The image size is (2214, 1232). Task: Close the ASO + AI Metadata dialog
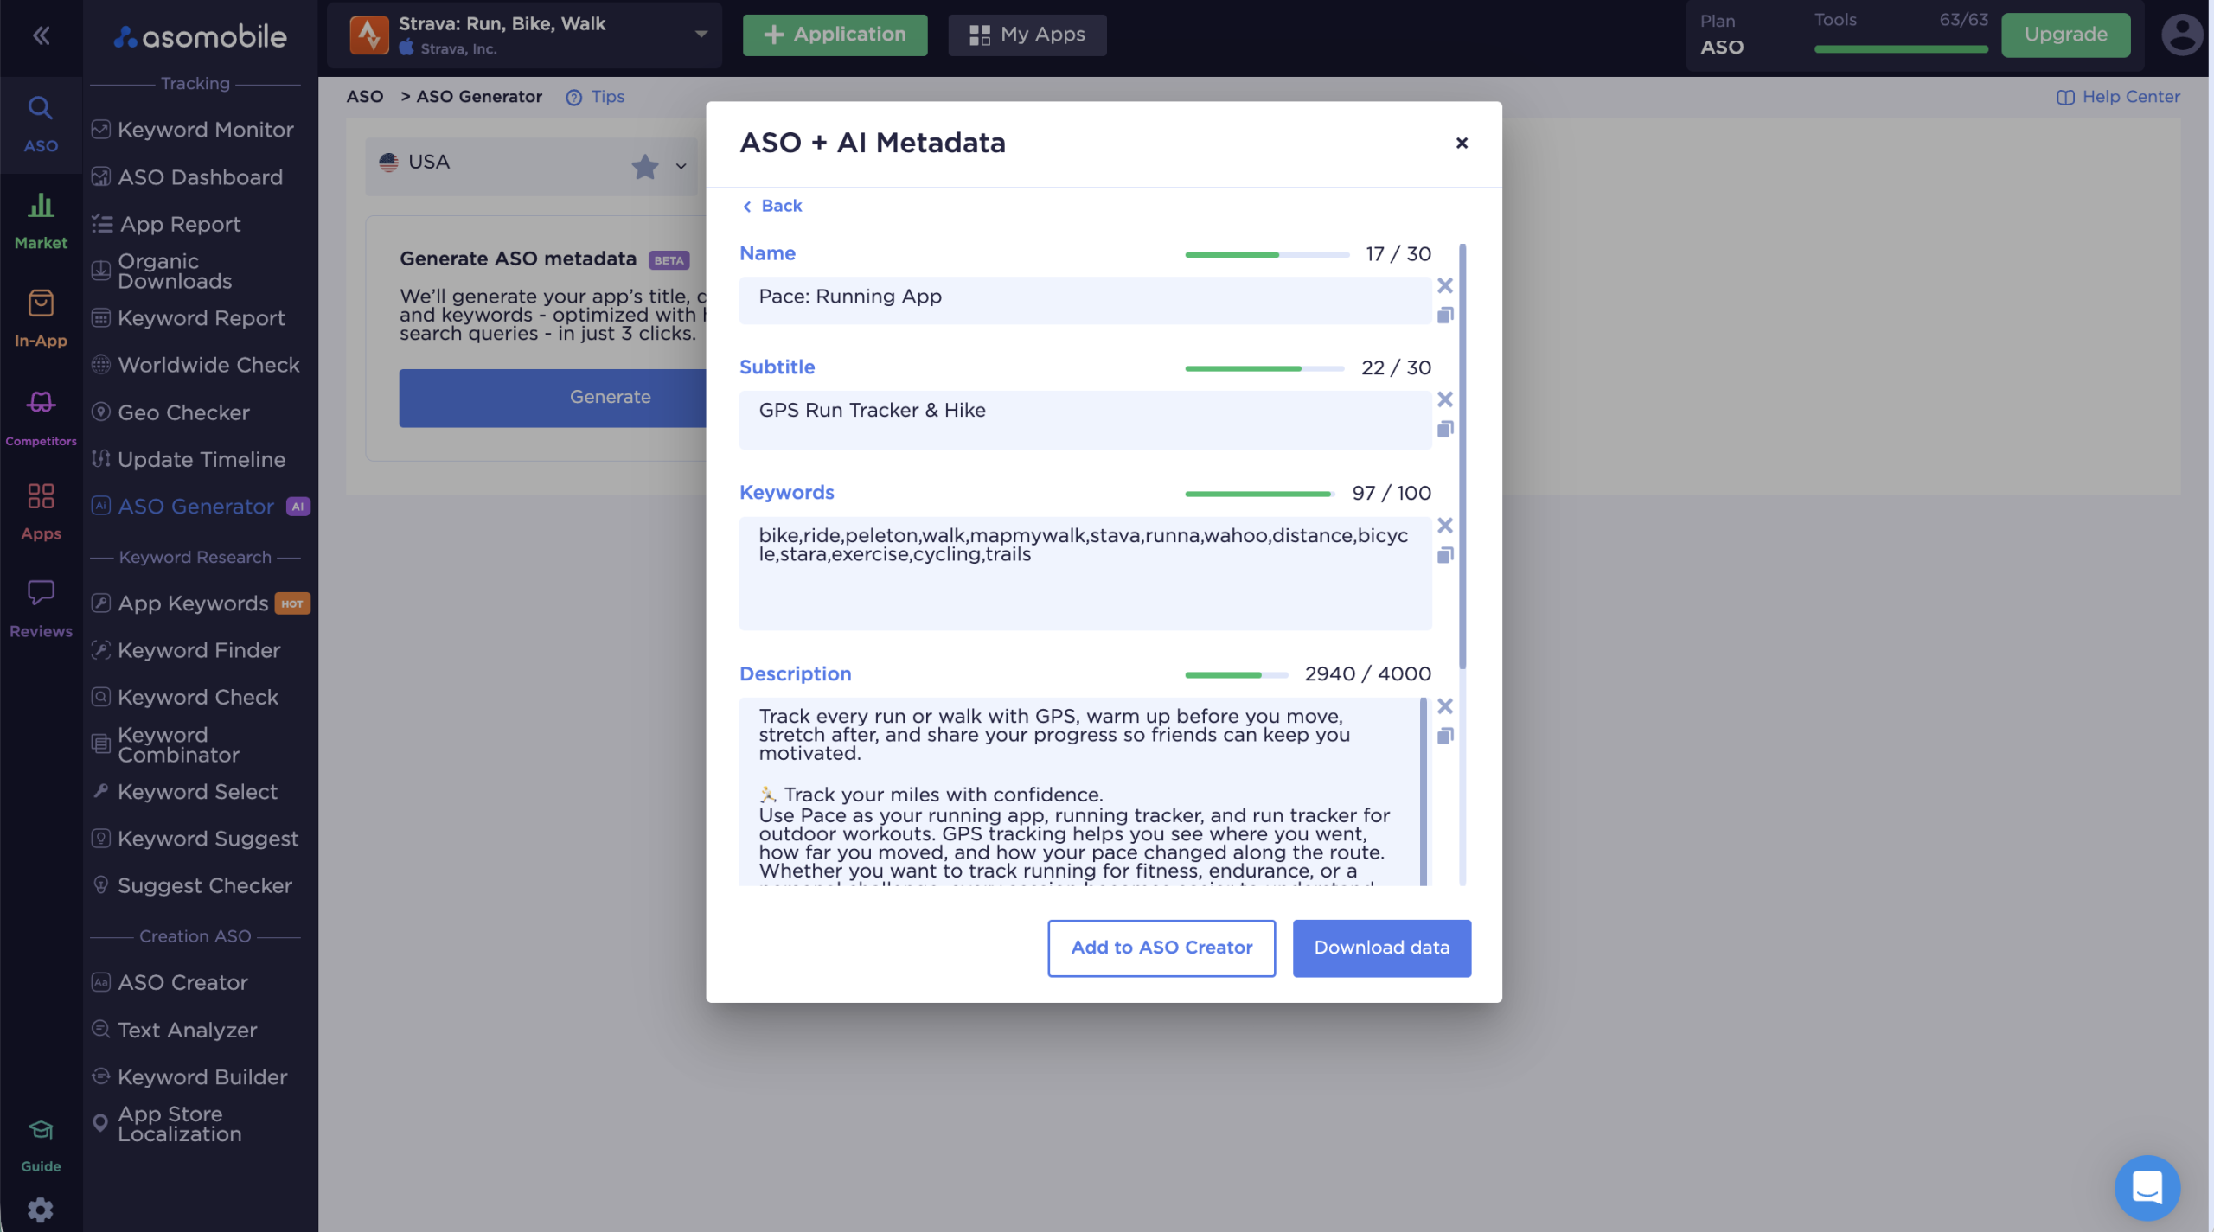(x=1462, y=143)
